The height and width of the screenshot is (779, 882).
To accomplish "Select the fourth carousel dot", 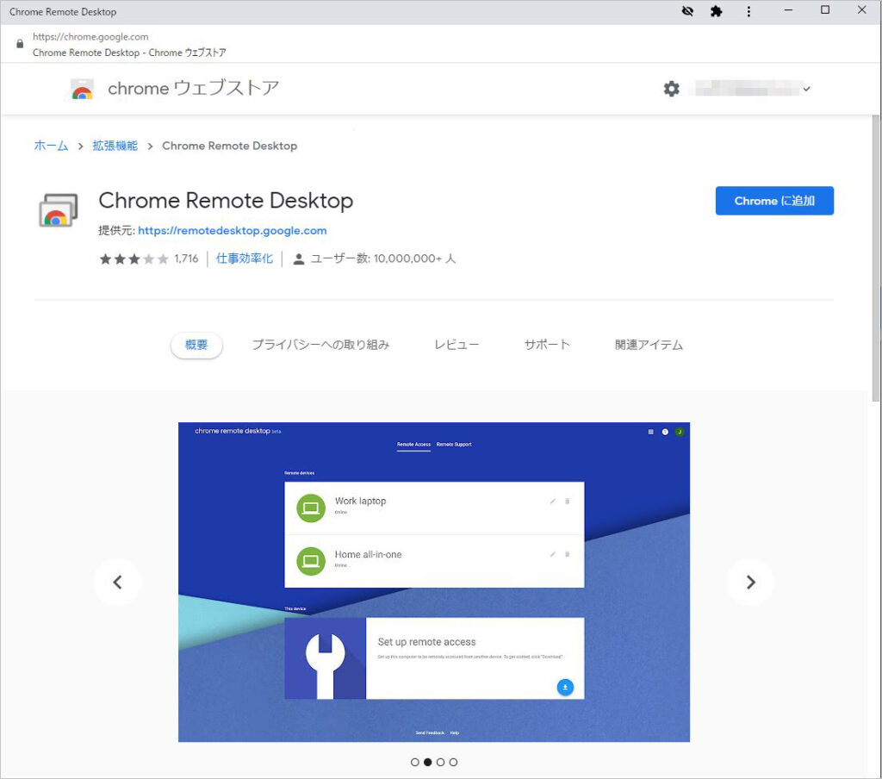I will click(453, 762).
